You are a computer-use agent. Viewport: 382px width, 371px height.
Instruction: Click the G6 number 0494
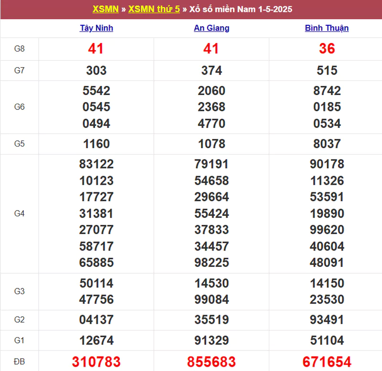coord(96,124)
